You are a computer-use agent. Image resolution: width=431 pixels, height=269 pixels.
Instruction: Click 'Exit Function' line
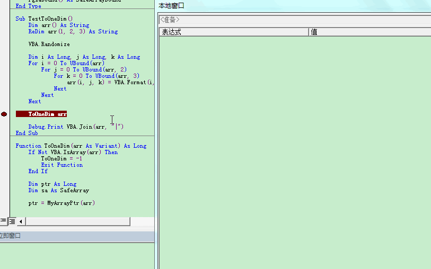pyautogui.click(x=62, y=165)
